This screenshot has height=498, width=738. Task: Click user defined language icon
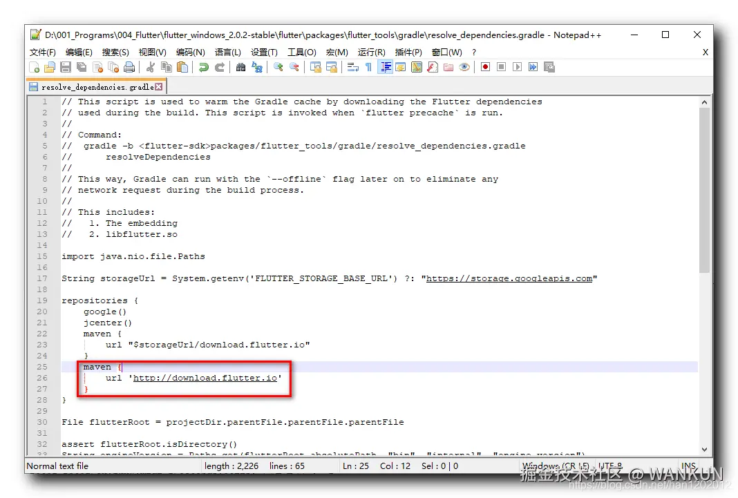(x=401, y=67)
